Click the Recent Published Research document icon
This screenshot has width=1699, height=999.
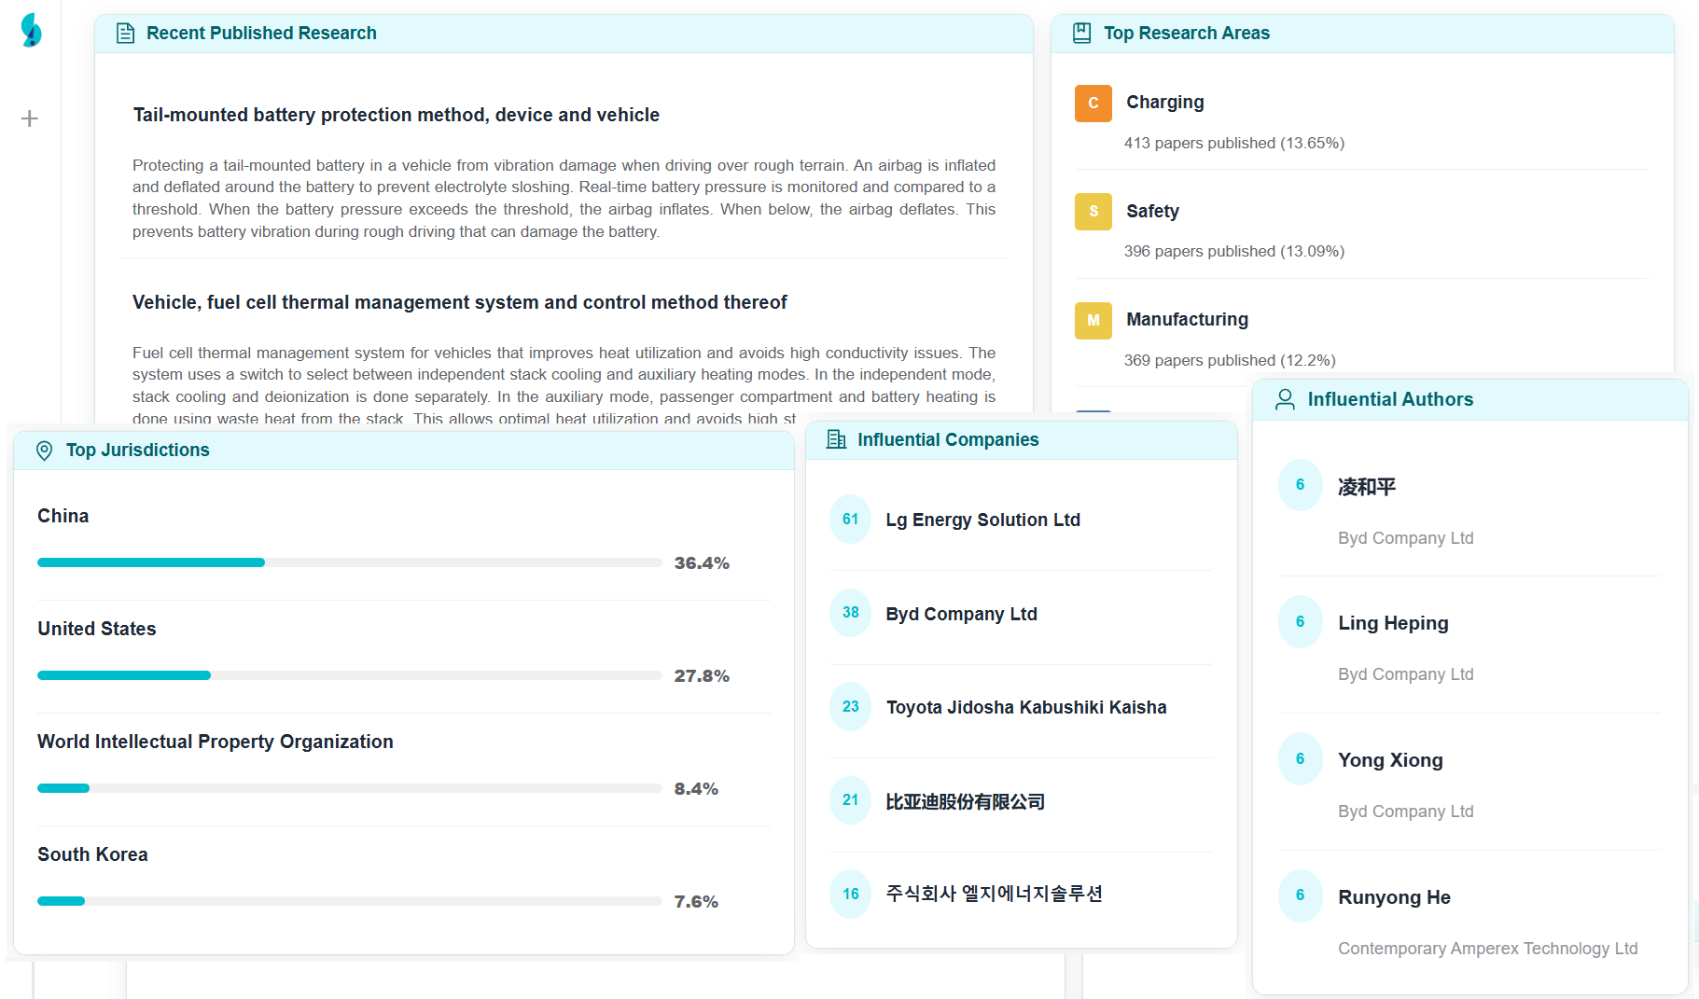coord(125,34)
